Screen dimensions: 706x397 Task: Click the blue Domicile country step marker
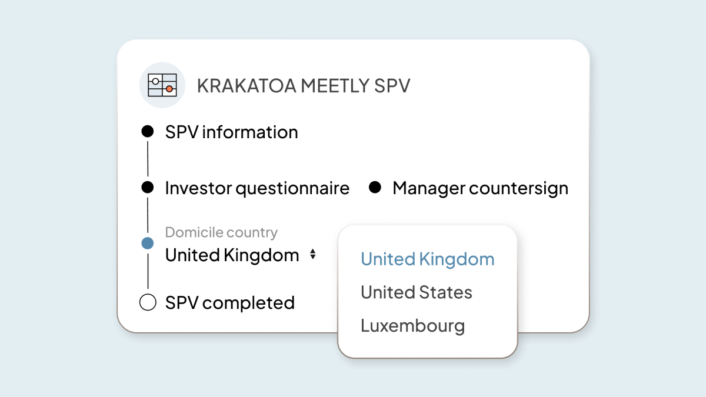(147, 242)
